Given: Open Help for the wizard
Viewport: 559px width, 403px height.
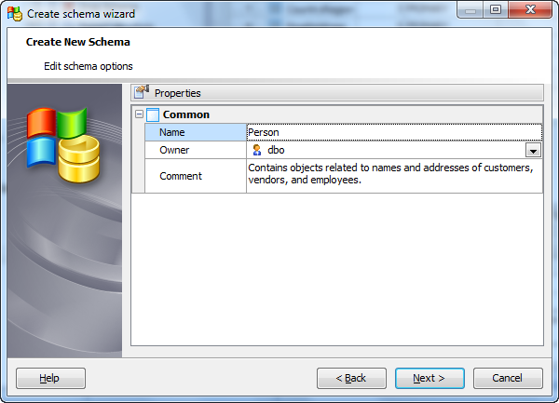Looking at the screenshot, I should (50, 378).
